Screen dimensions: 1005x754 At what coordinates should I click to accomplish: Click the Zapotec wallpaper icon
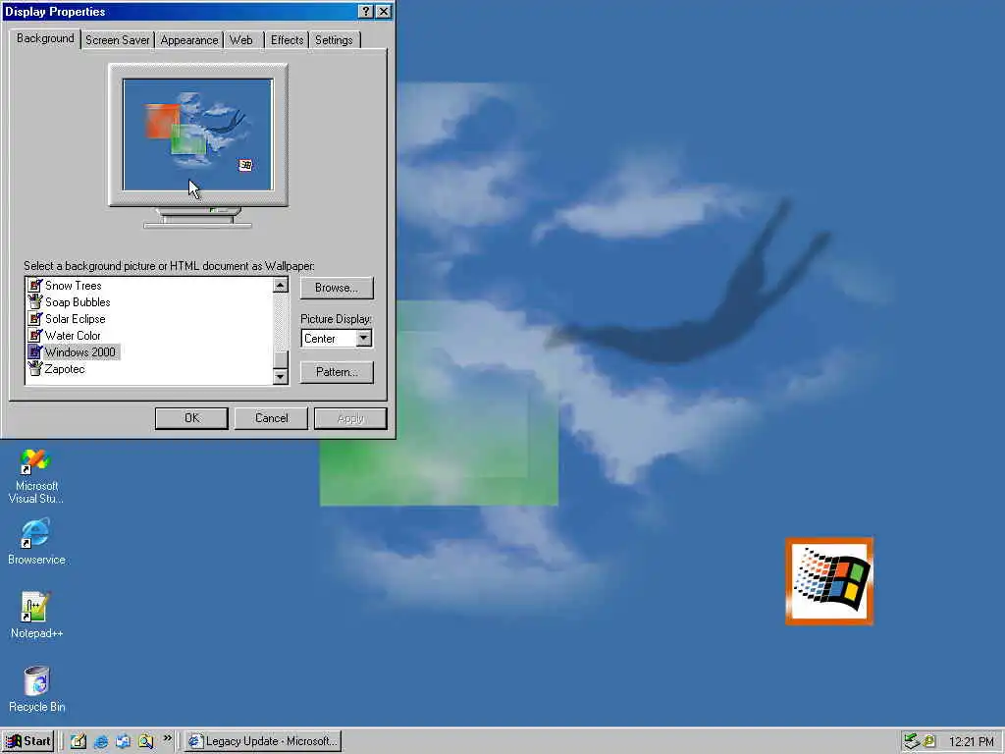[35, 369]
